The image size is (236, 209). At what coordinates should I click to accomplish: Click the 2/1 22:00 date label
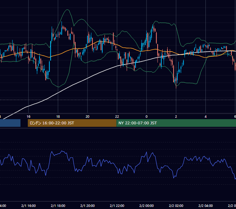117,206
